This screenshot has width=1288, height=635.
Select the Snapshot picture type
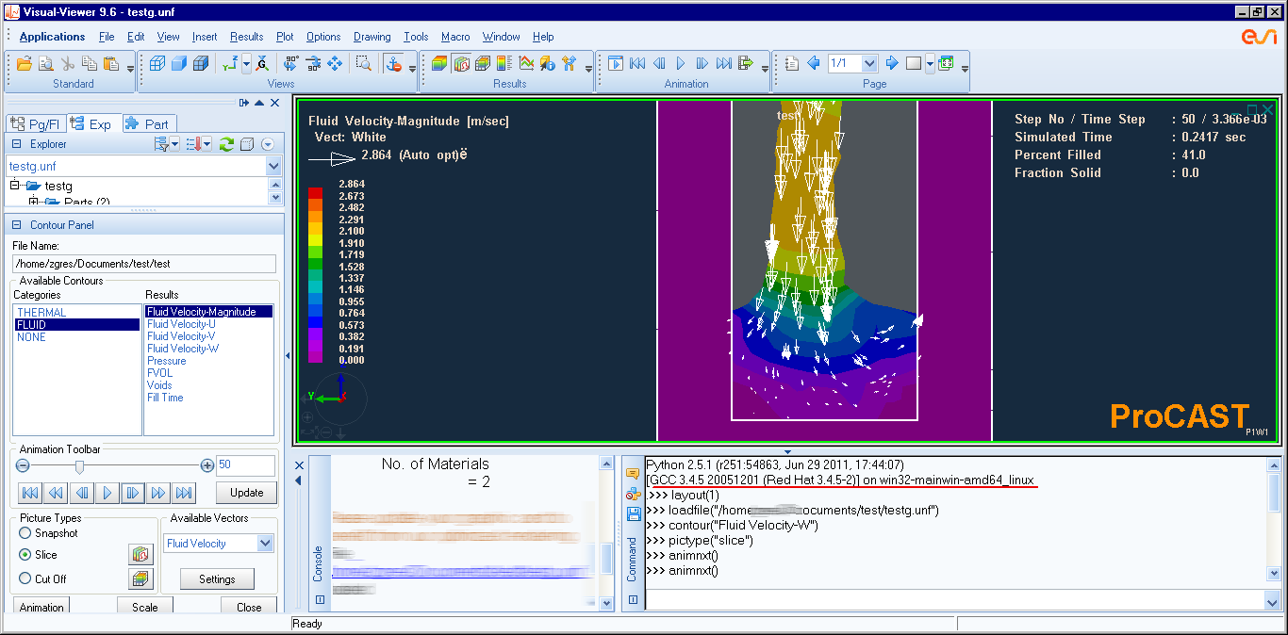[x=25, y=533]
